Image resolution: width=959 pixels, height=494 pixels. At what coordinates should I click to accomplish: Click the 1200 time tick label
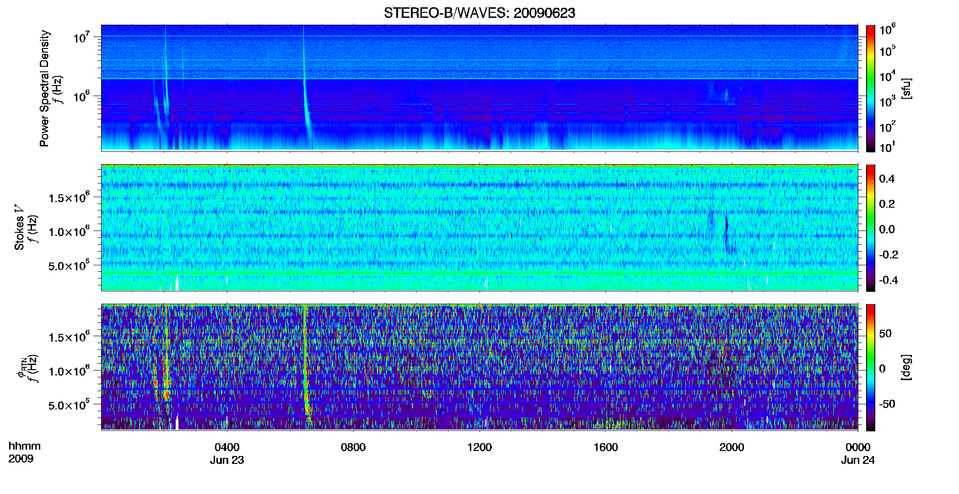click(479, 447)
